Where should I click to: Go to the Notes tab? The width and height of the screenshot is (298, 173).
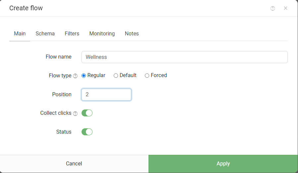coord(132,34)
